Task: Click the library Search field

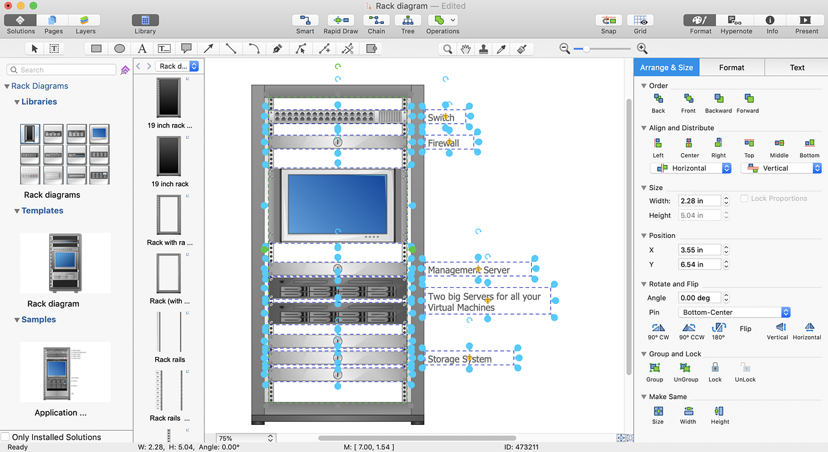Action: (x=61, y=69)
